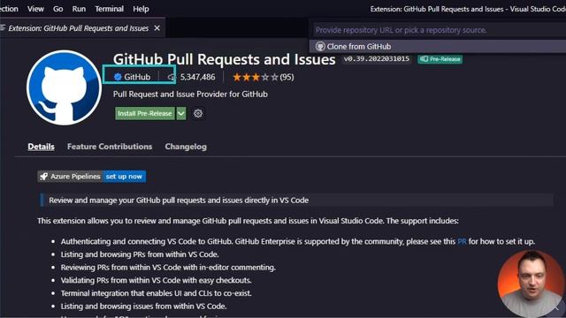Viewport: 566px width, 318px height.
Task: Switch to the Feature Contributions tab
Action: (110, 147)
